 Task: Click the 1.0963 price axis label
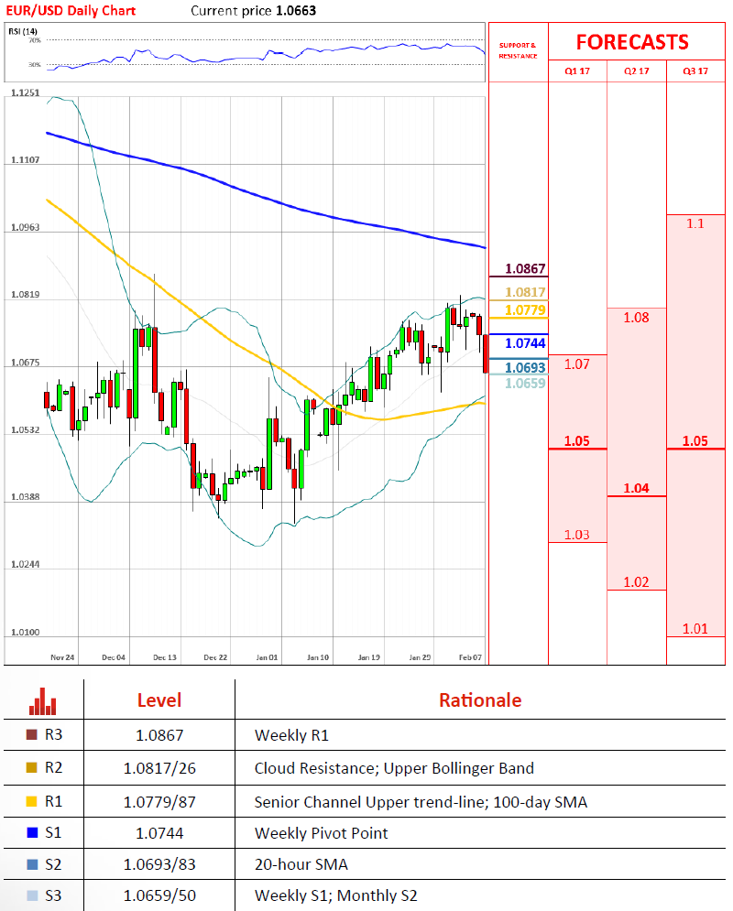point(26,227)
